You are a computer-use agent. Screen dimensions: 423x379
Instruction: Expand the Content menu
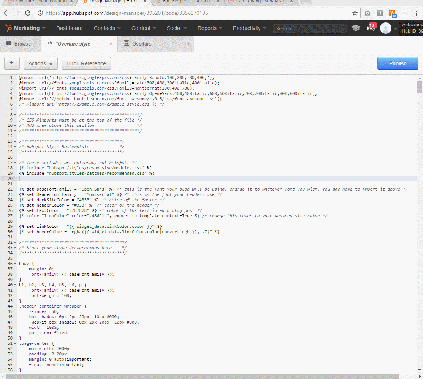coord(144,28)
